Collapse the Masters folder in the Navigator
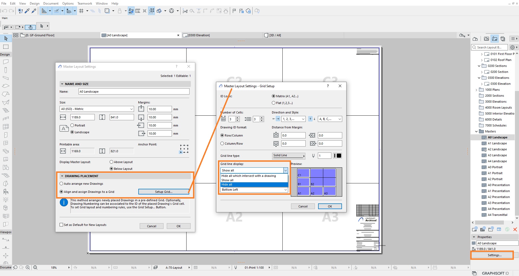Image resolution: width=519 pixels, height=276 pixels. click(476, 131)
